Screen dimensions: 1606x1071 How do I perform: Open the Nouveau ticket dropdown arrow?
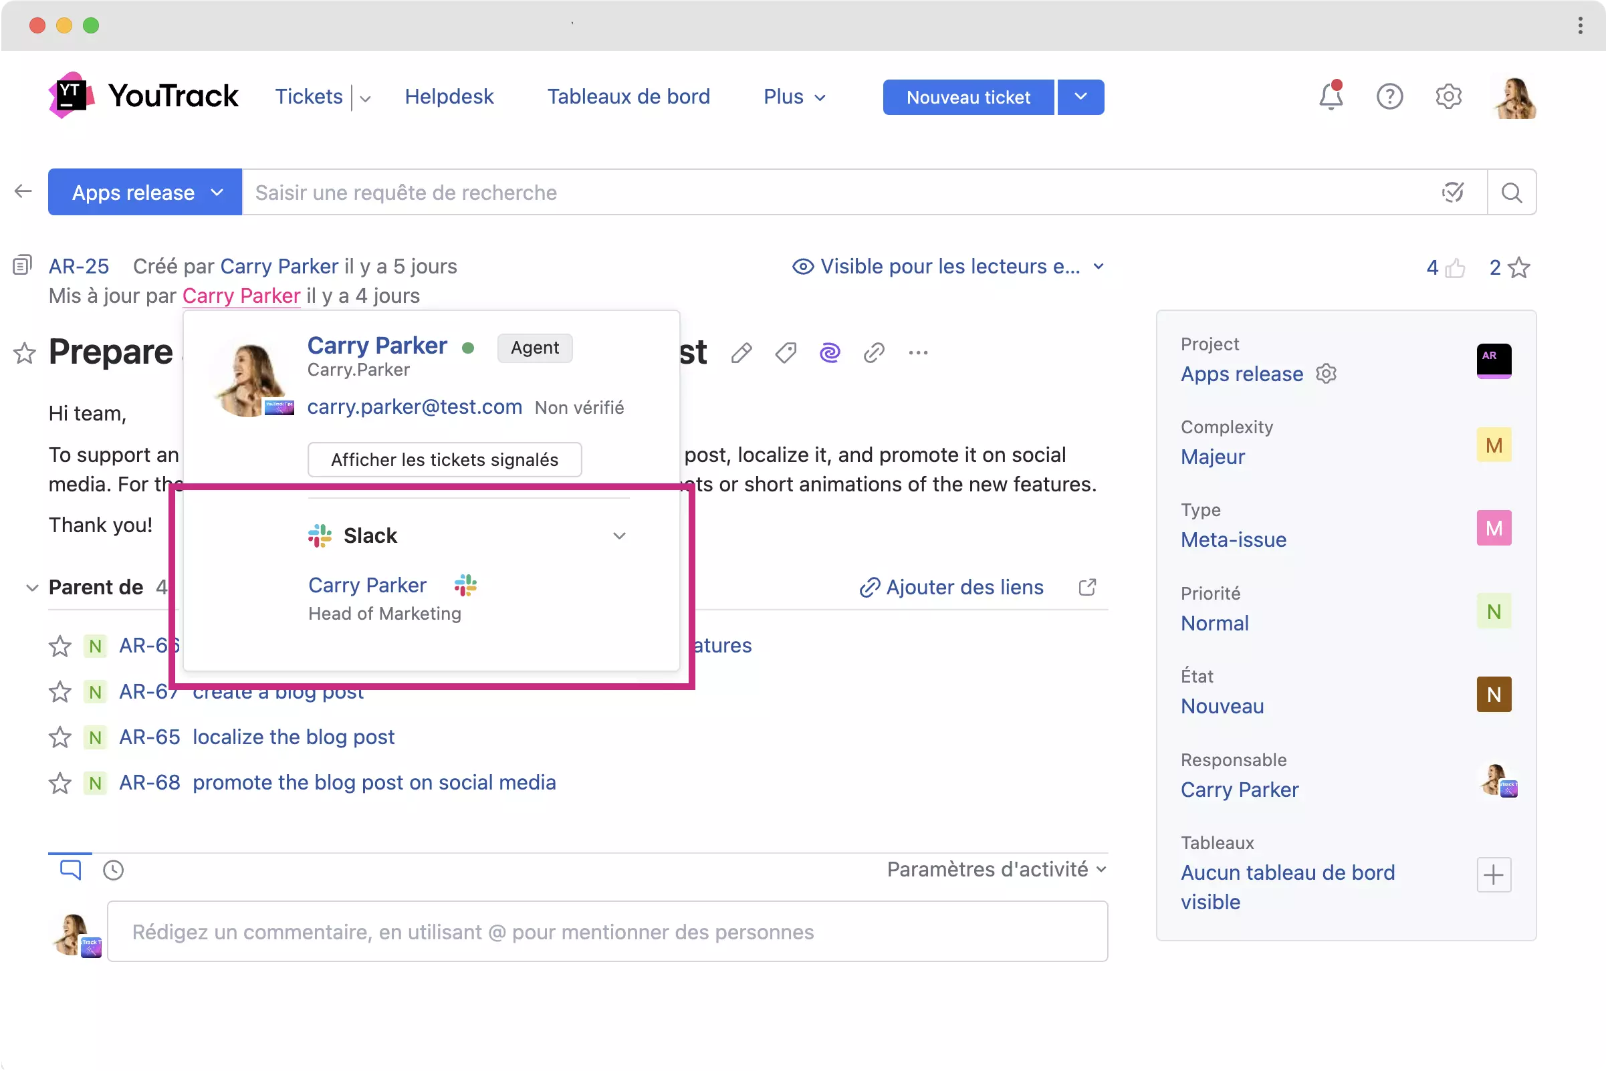[1080, 97]
